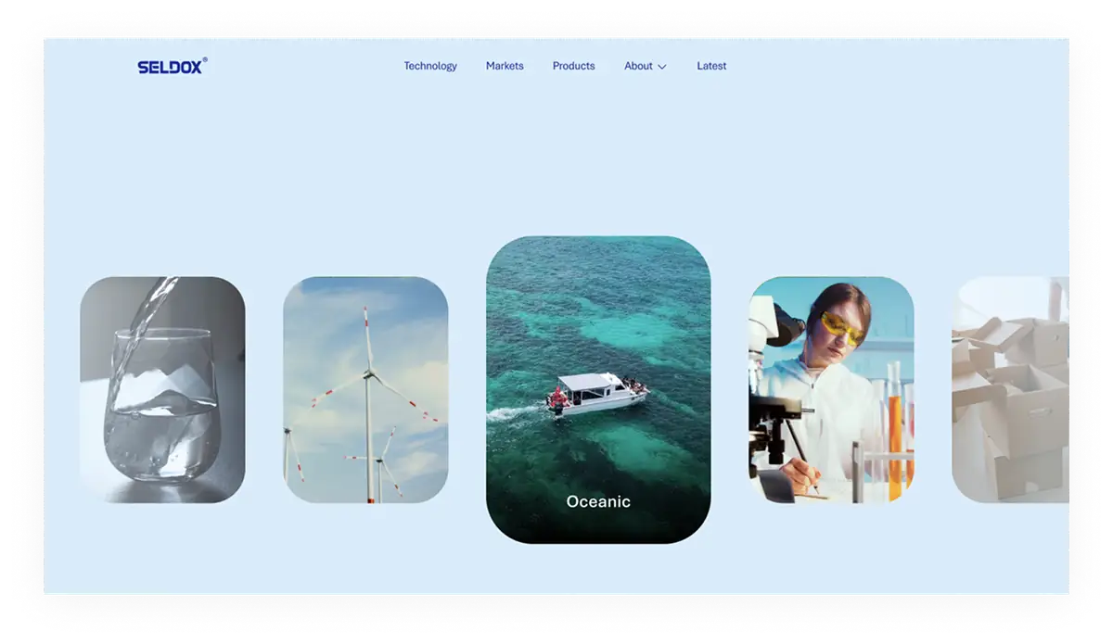Click the SELDOX logo
Image resolution: width=1113 pixels, height=644 pixels.
point(173,66)
